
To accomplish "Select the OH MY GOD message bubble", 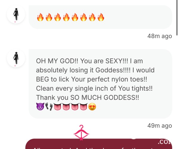I will 100,84.
